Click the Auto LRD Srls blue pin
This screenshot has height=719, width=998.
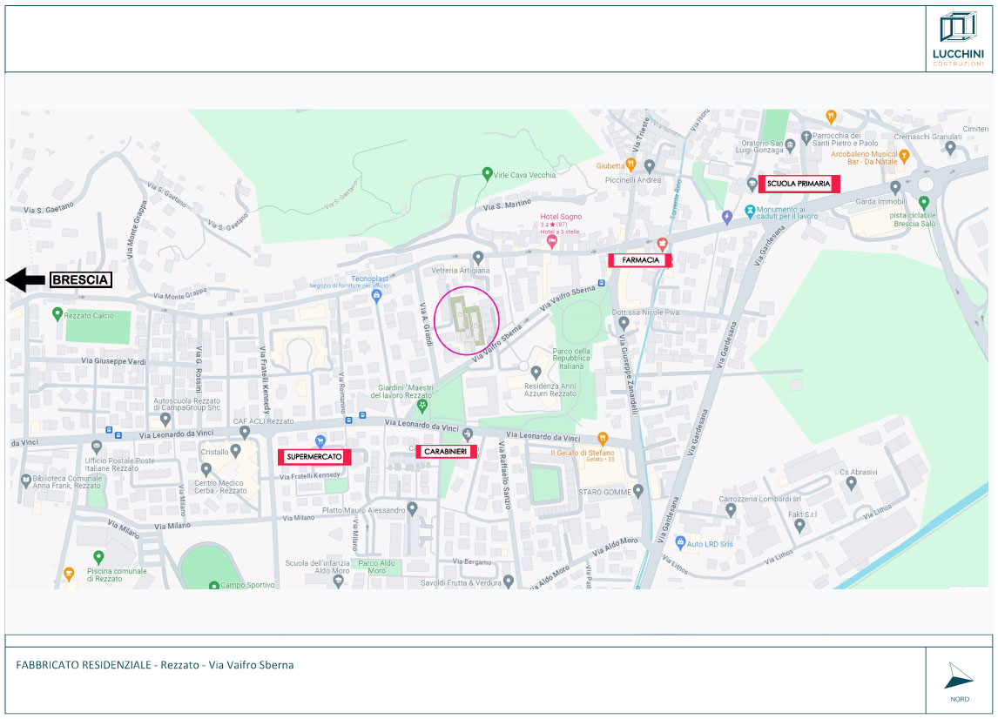(x=680, y=543)
